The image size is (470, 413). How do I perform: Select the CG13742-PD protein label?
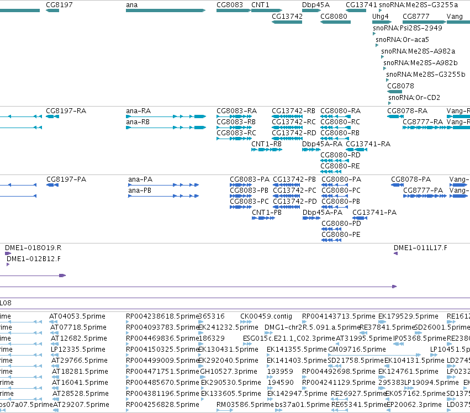tap(295, 202)
